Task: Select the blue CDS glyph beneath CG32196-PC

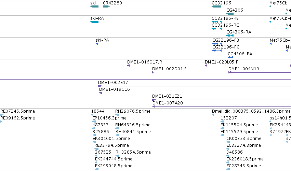Action: coord(217,51)
